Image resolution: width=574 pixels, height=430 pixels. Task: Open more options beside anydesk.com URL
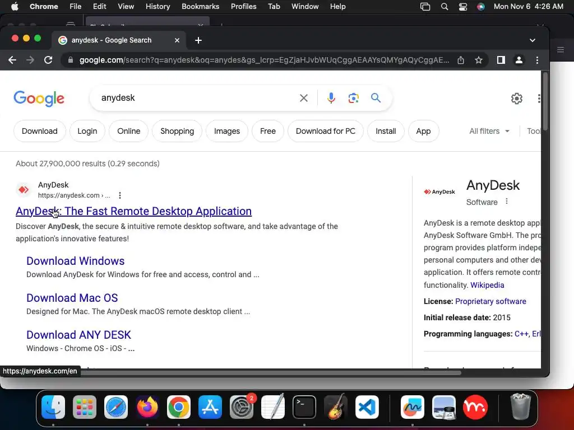tap(120, 195)
